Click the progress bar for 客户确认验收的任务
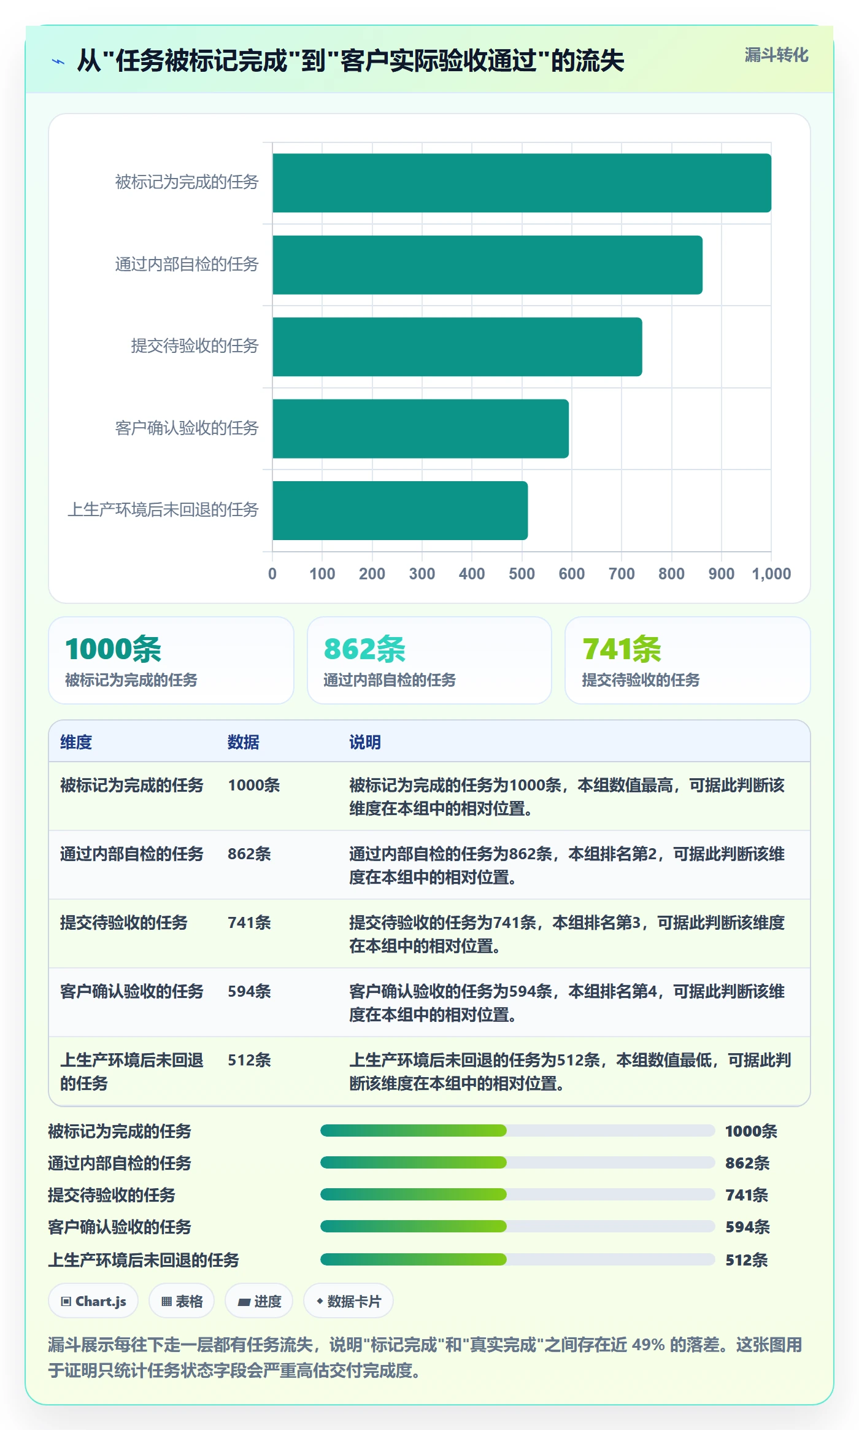Screen dimensions: 859x1430 tap(518, 1226)
